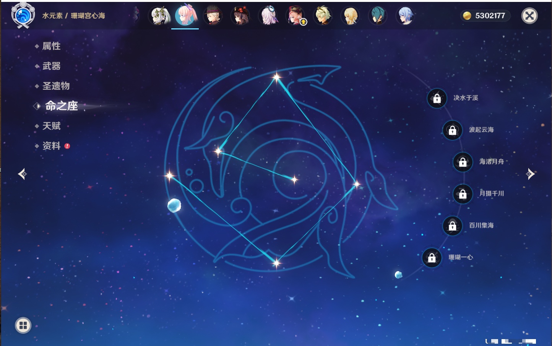Click the lock icon beside 珊瑚一心
Screen dimensions: 552x346
click(432, 258)
